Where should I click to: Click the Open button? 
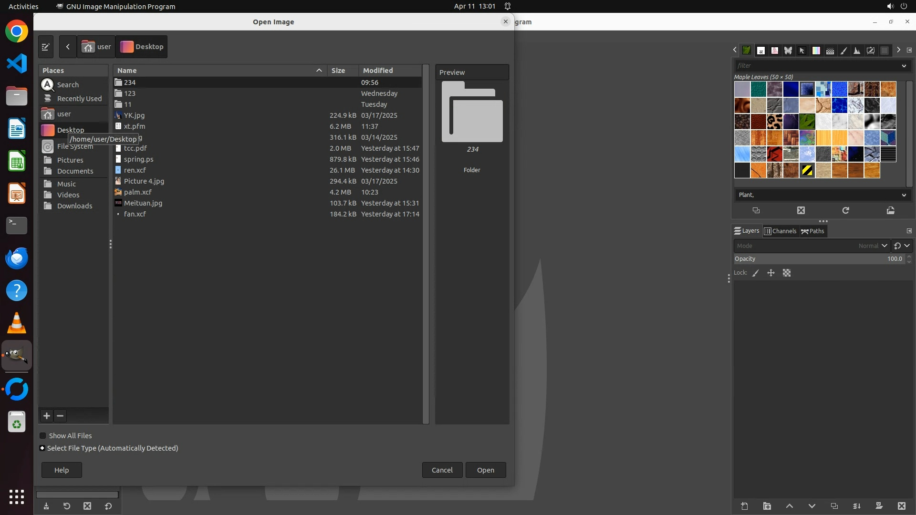click(x=486, y=470)
